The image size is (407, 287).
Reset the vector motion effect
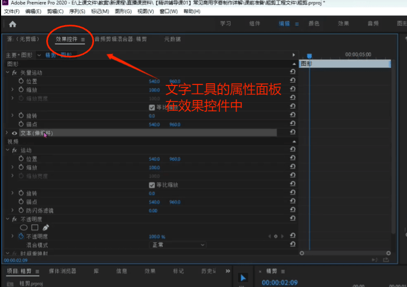pos(292,73)
